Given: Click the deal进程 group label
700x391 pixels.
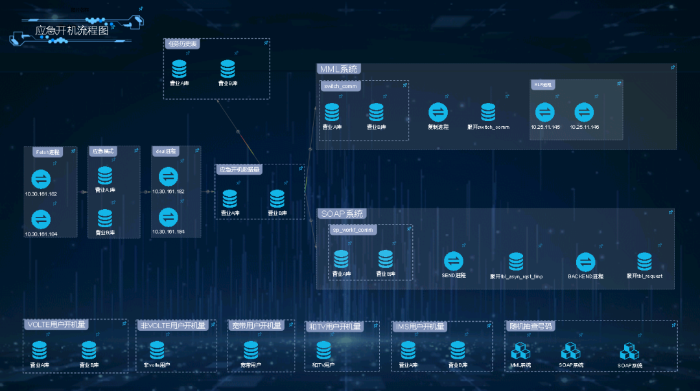Looking at the screenshot, I should 166,151.
